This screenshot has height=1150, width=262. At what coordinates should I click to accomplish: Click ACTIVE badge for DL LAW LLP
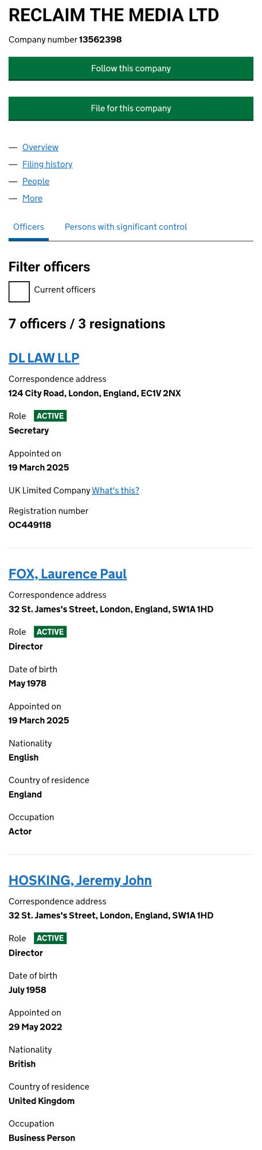(50, 416)
